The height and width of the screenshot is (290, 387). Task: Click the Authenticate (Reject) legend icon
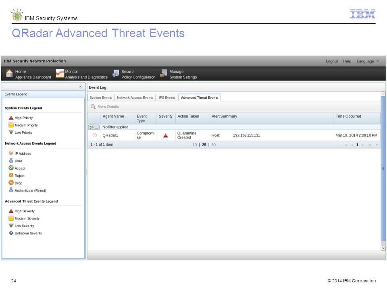click(11, 190)
